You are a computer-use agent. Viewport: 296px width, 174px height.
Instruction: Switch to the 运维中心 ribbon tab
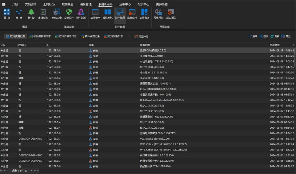coord(125,4)
